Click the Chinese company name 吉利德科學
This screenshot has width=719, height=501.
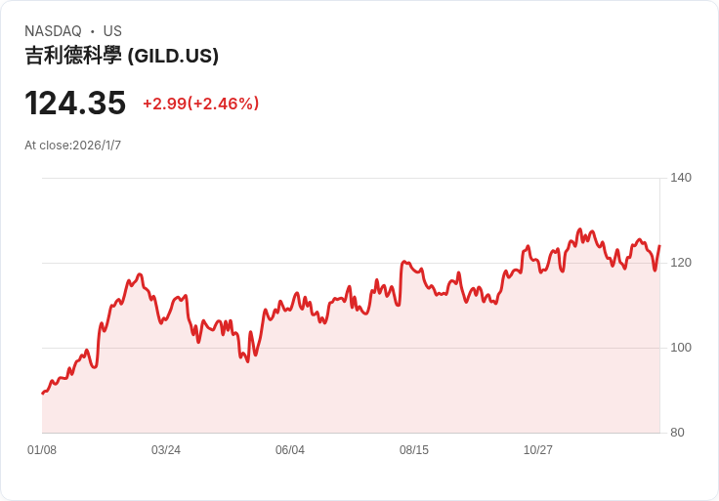[73, 56]
